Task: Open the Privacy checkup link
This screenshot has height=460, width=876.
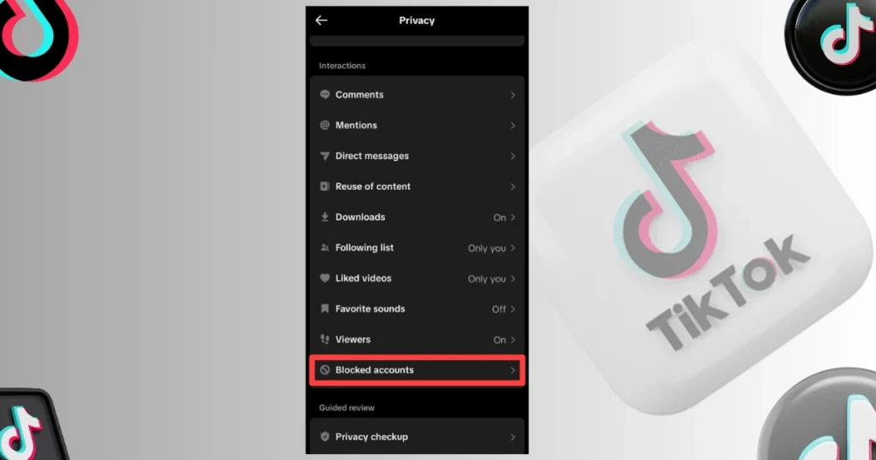Action: point(417,437)
